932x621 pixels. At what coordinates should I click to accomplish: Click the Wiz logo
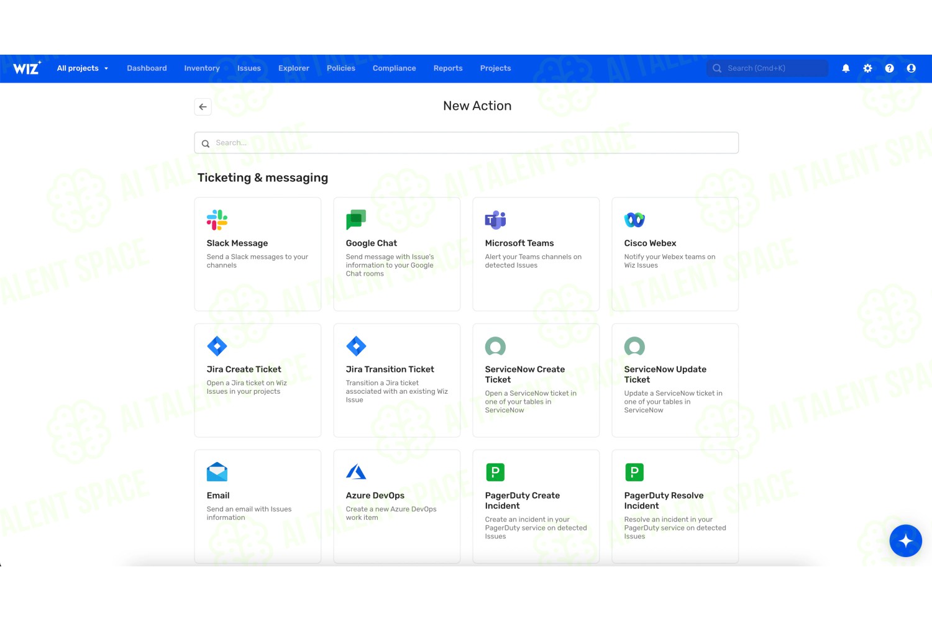27,68
